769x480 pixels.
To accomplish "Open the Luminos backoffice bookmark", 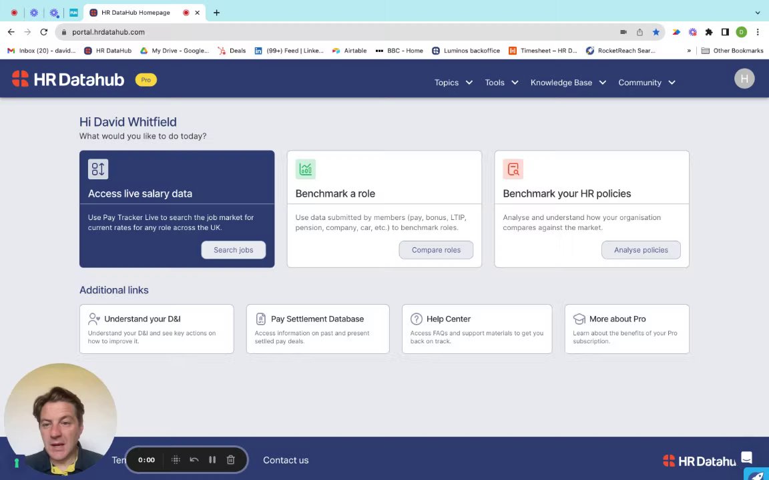I will [x=466, y=51].
